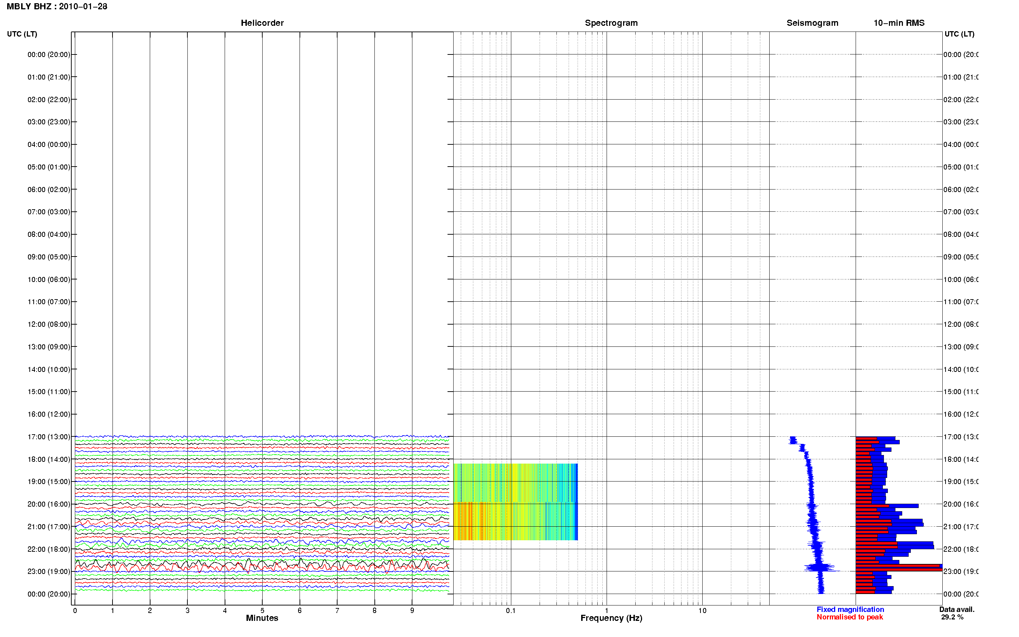Viewport: 1019px width, 637px height.
Task: Click the 'Fixed magnification' legend text
Action: tap(850, 610)
